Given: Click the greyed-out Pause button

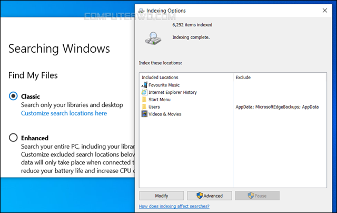Looking at the screenshot, I should [257, 196].
